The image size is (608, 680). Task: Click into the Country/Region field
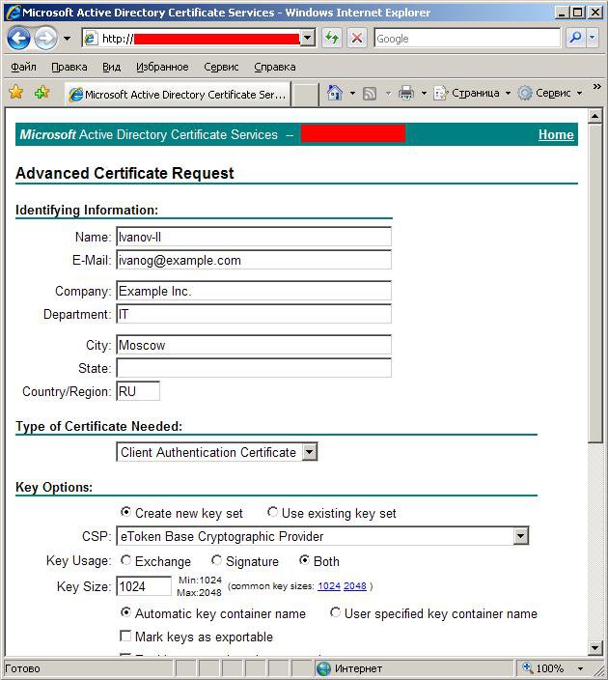point(138,391)
